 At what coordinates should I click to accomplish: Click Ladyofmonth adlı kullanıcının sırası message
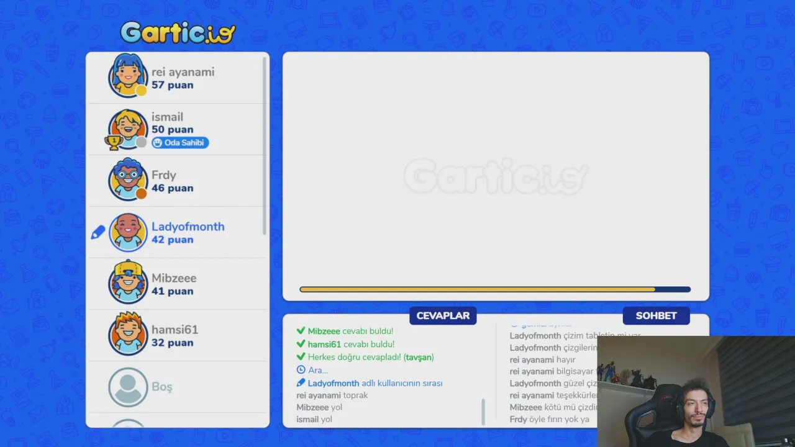[375, 383]
